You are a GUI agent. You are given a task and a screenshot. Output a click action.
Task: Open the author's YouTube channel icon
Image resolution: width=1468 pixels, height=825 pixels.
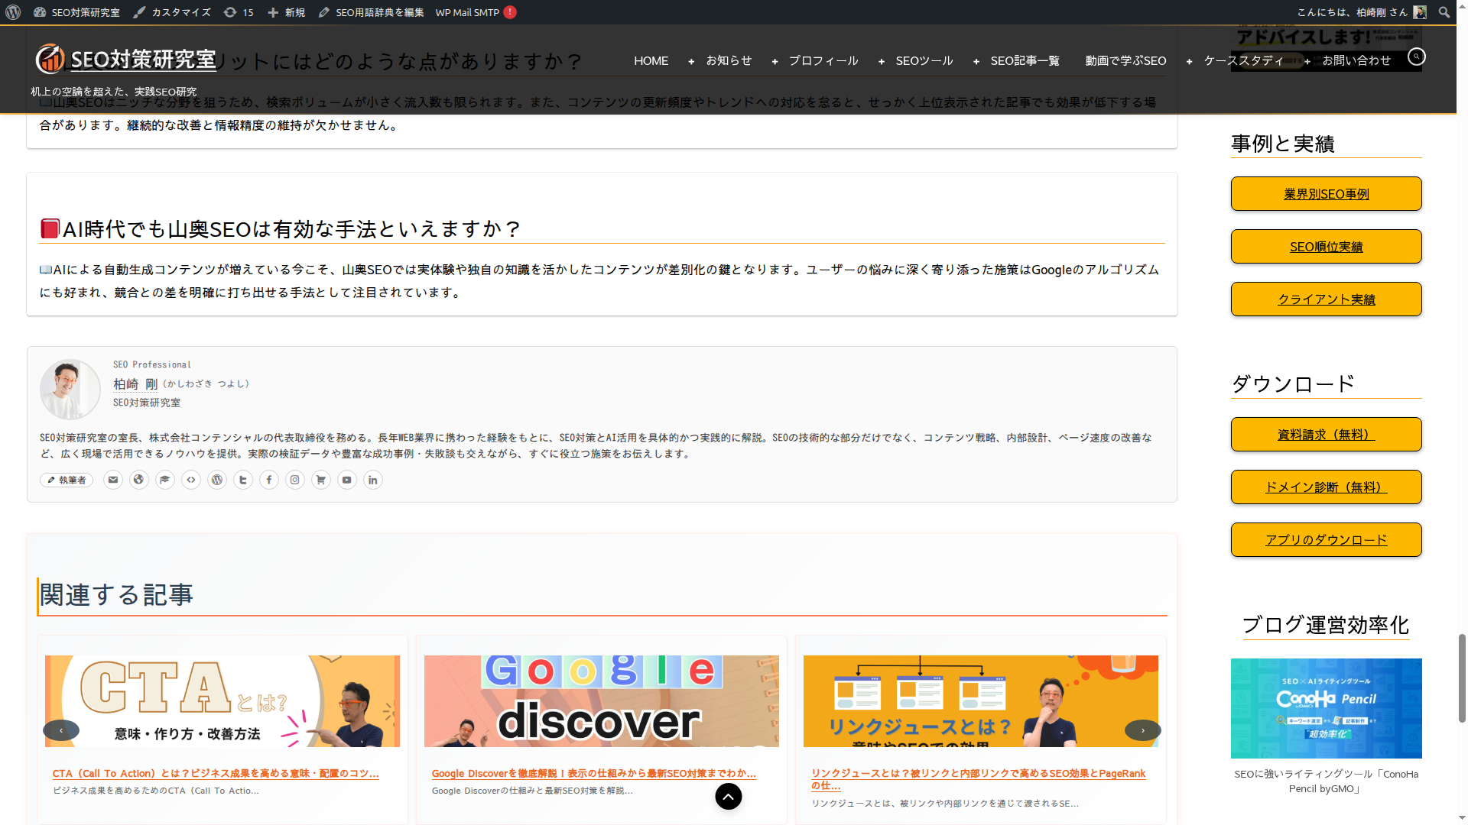click(347, 480)
